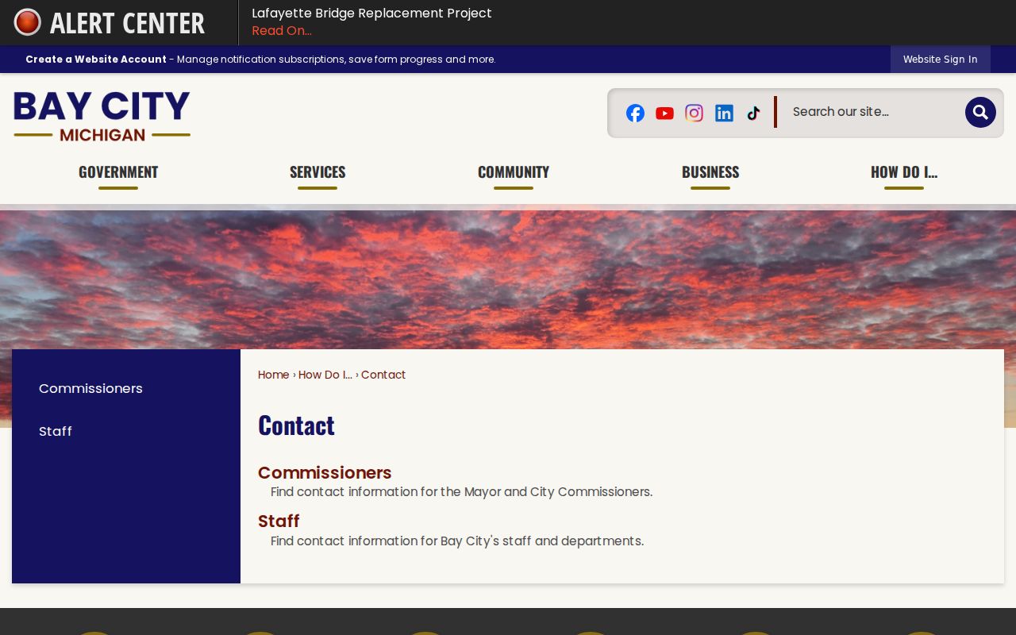This screenshot has width=1016, height=635.
Task: Open the Read On... alert link
Action: [x=282, y=31]
